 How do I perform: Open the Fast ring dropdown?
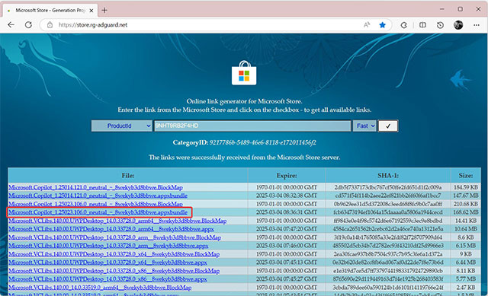pos(364,126)
